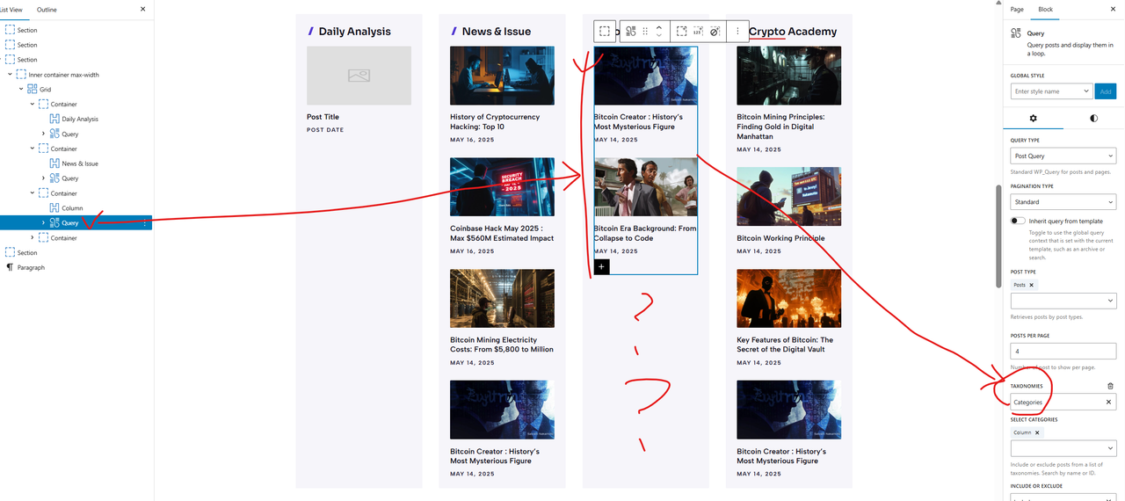Open the global style name dropdown
Viewport: 1125px width, 501px height.
point(1051,91)
